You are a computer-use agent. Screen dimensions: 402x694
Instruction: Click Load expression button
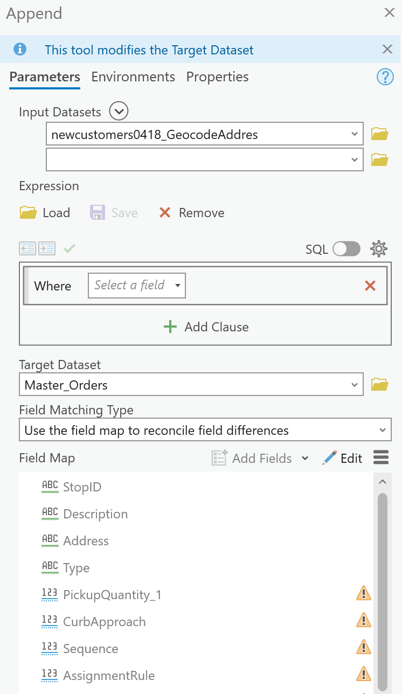pyautogui.click(x=45, y=213)
